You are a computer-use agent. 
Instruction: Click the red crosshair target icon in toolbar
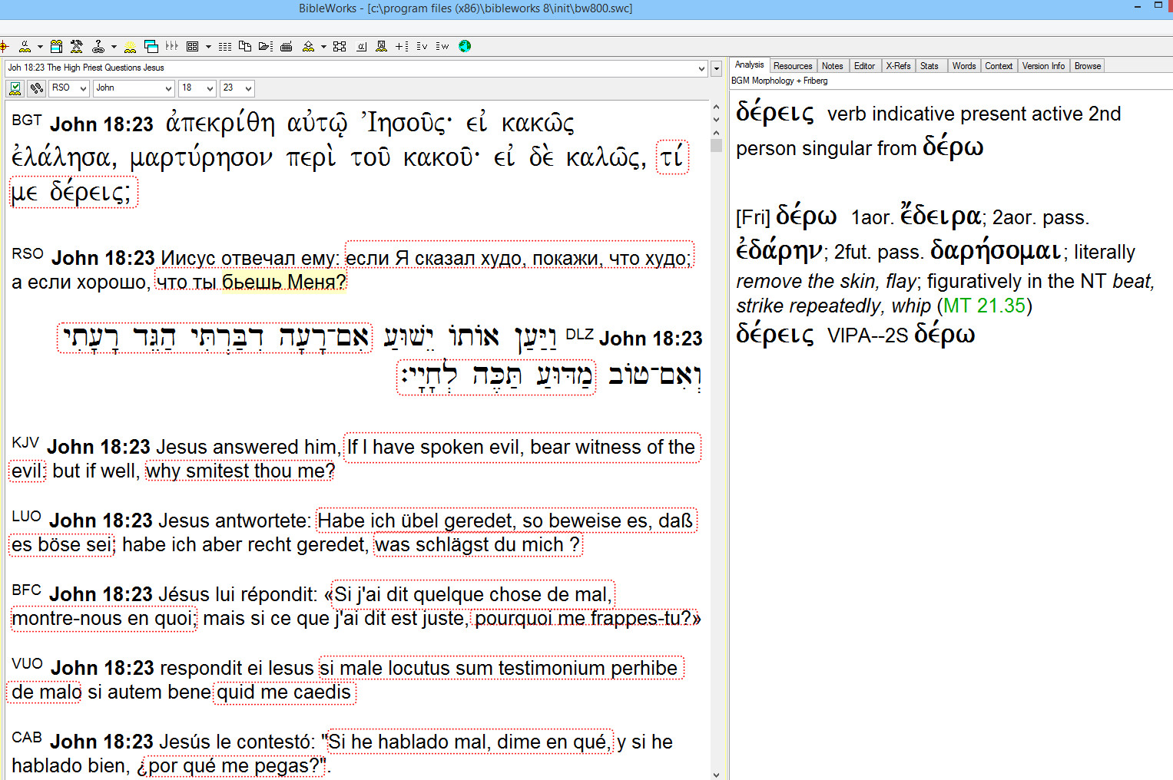click(4, 46)
